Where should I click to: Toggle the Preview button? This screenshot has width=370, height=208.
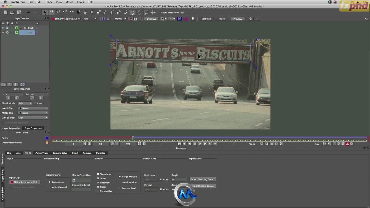(x=238, y=19)
